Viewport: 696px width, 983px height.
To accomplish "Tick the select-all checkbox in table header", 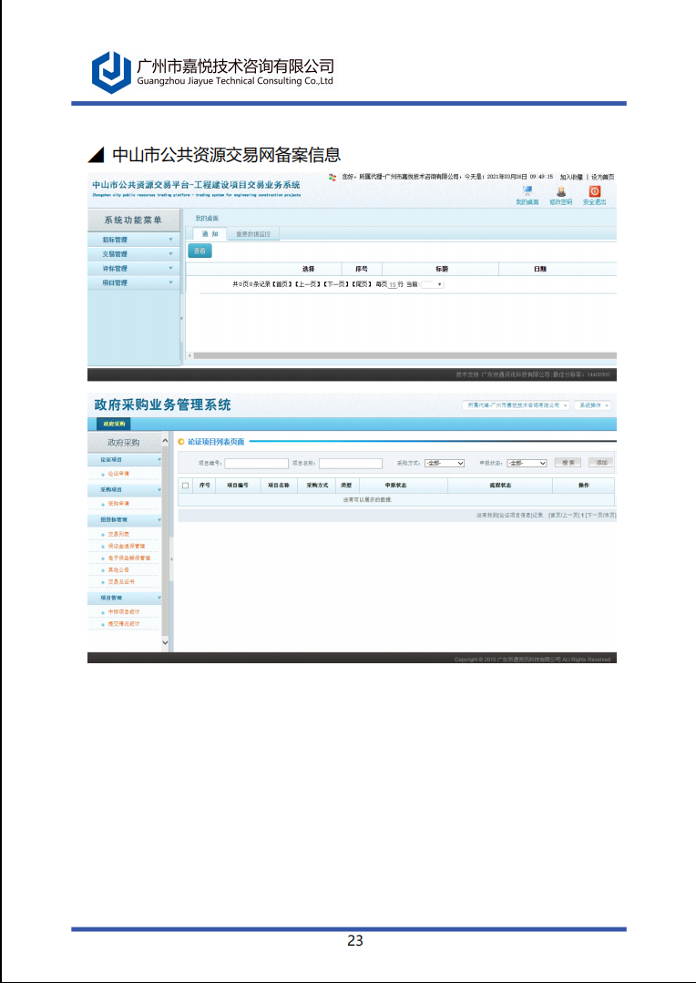I will 186,486.
